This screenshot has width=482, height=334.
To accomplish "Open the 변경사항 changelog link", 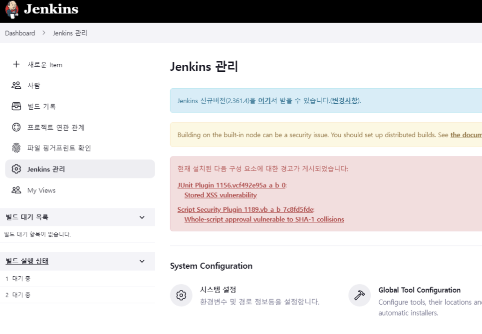I will 345,101.
